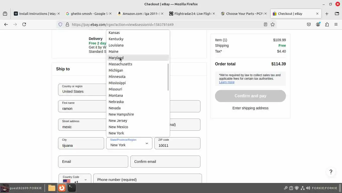Open the extensions panel
The height and width of the screenshot is (193, 342).
click(327, 24)
